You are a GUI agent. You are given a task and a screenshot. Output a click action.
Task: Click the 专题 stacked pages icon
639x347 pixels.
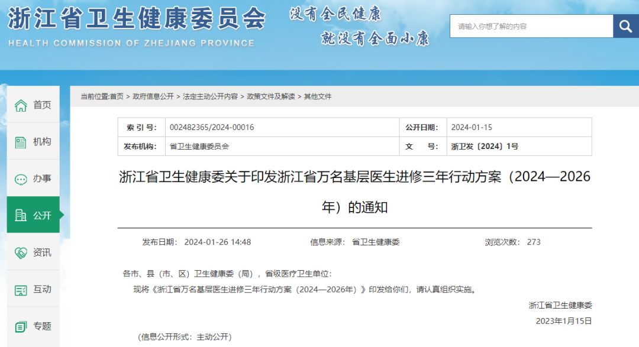point(21,327)
